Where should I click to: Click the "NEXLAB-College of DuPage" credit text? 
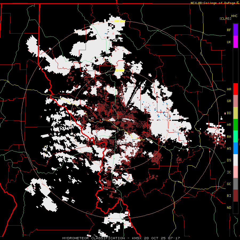tap(213, 3)
